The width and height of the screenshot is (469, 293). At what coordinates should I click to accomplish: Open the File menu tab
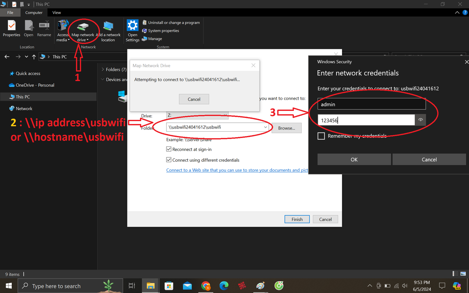10,13
